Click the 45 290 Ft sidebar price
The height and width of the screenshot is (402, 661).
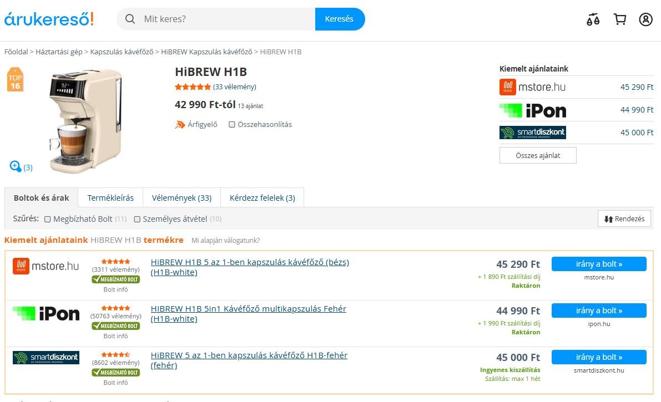[637, 87]
